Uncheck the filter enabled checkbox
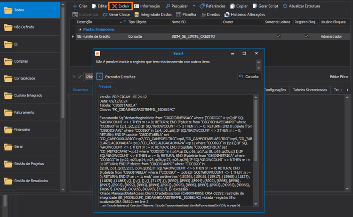353x217 pixels. click(x=80, y=77)
